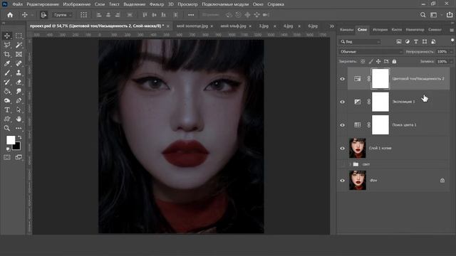Select the Brush tool
Image resolution: width=456 pixels, height=256 pixels.
[x=7, y=73]
